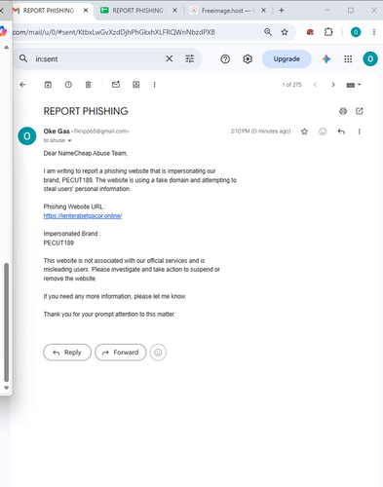Viewport: 383px width, 487px height.
Task: Print the REPORT PHISHING email
Action: pos(343,111)
